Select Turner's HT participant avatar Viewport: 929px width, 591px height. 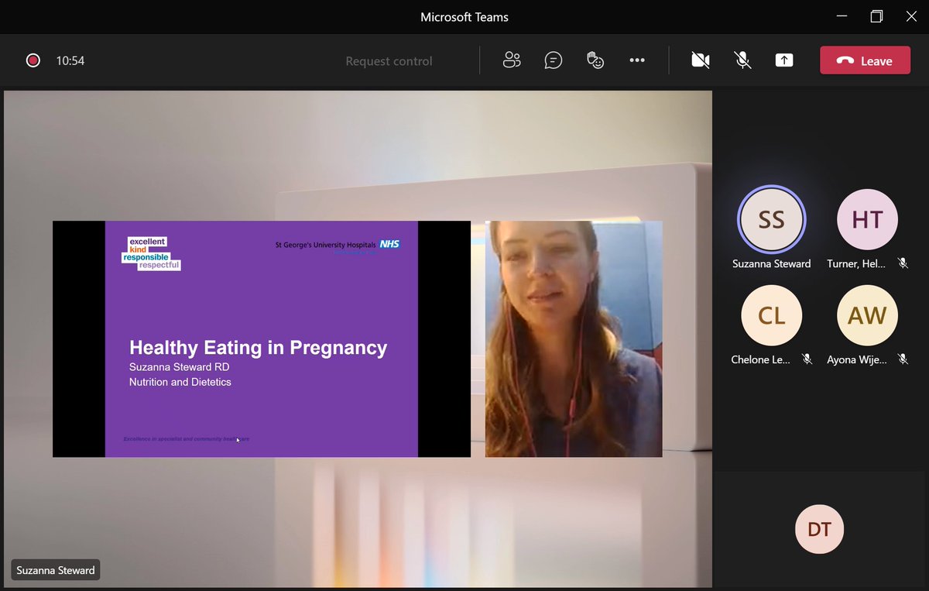[867, 220]
